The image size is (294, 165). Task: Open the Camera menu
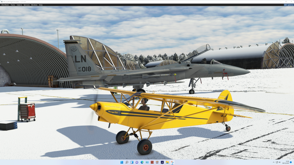click(x=19, y=5)
